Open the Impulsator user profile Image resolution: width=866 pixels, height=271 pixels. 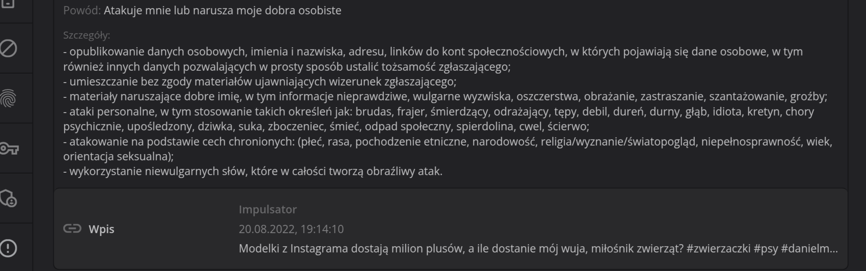268,209
